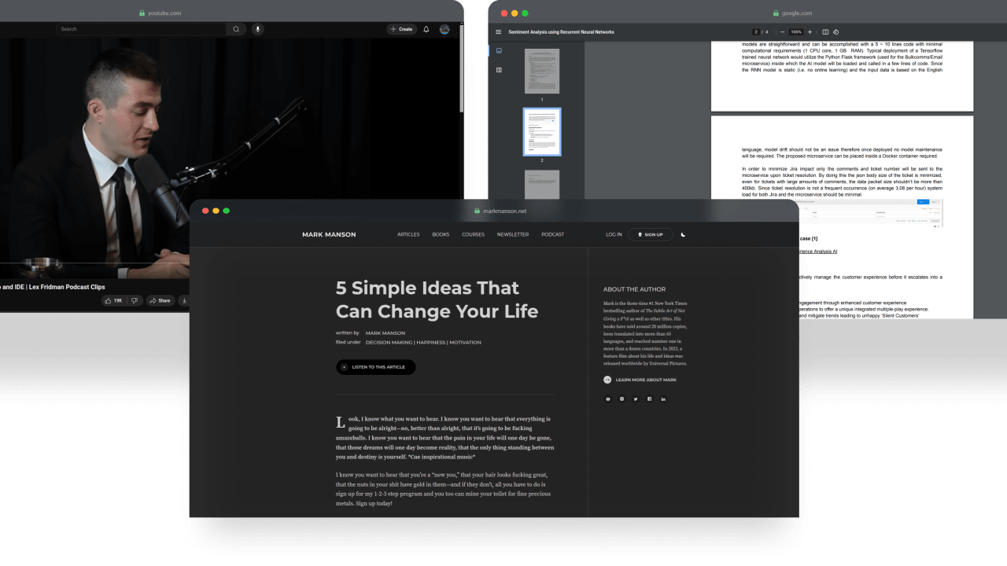Open Mark Manson's Twitter profile icon

(636, 399)
